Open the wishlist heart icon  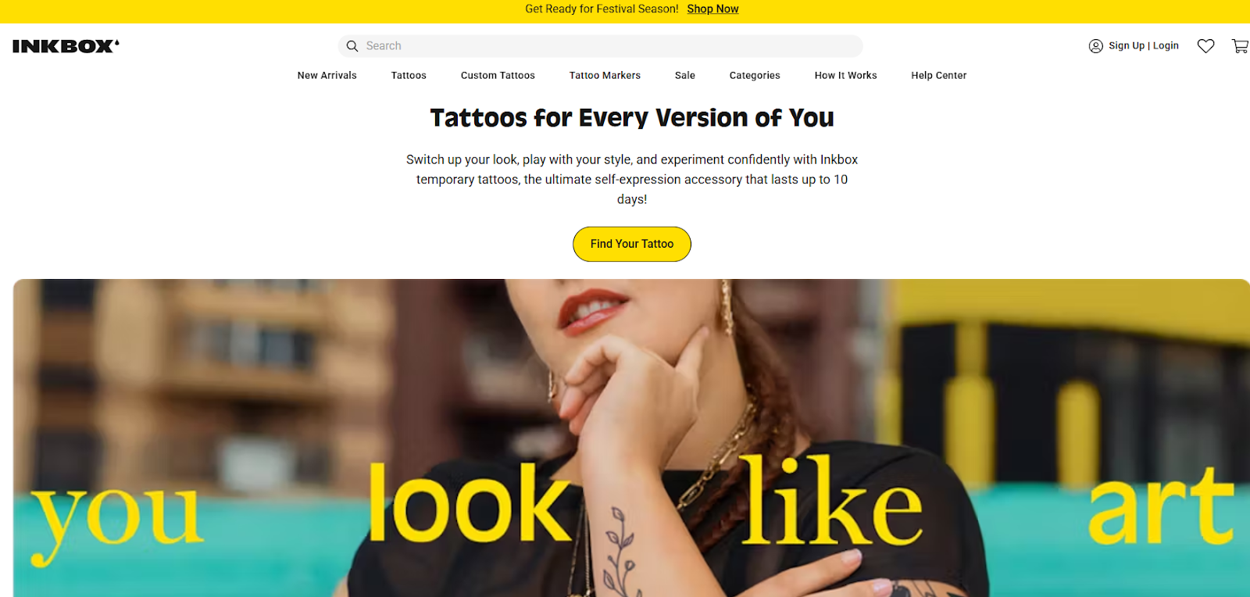(1205, 46)
